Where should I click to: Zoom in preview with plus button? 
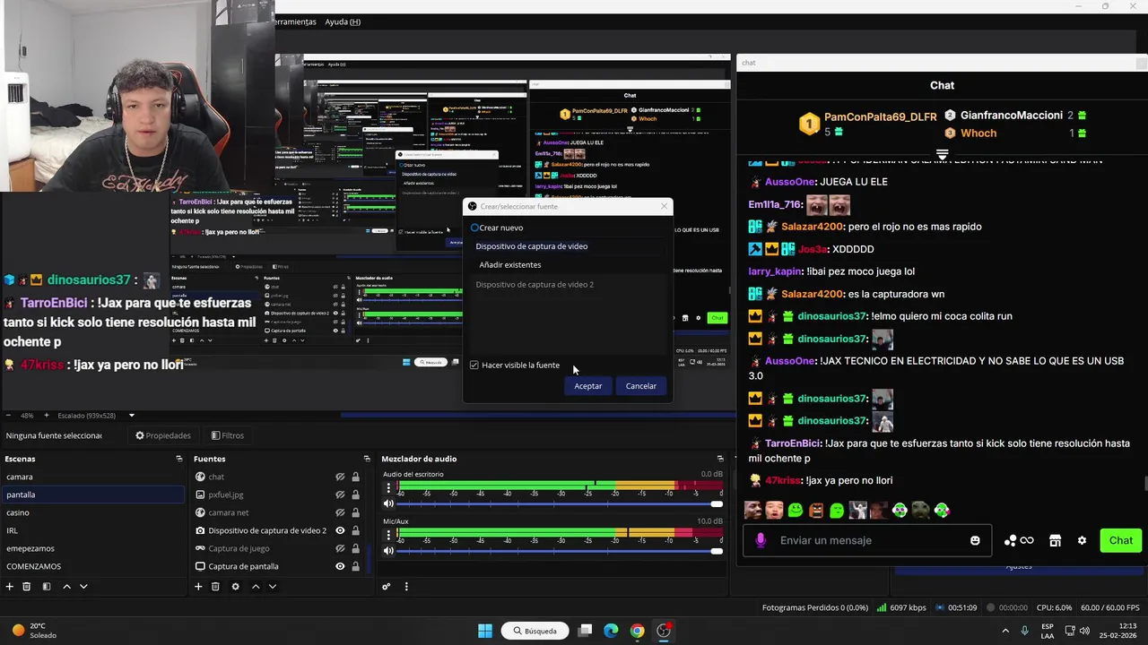[x=47, y=416]
